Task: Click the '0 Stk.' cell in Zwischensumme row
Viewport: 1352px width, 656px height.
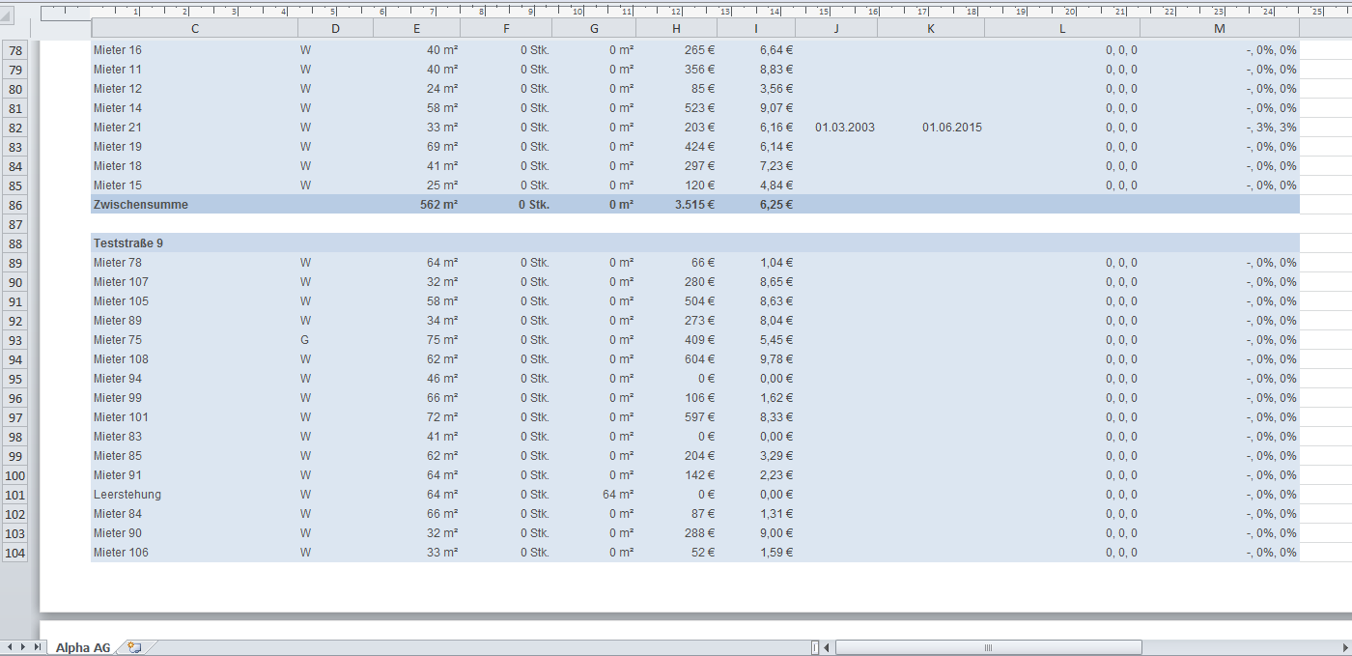Action: (x=506, y=204)
